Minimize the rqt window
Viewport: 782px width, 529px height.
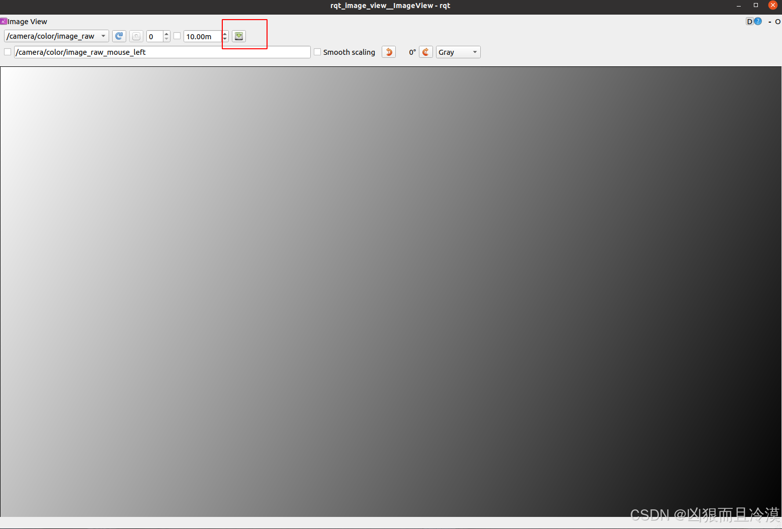tap(739, 6)
